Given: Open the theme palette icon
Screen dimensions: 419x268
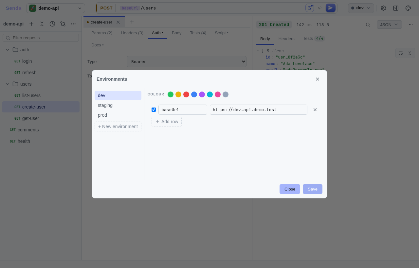Looking at the screenshot, I should [408, 8].
